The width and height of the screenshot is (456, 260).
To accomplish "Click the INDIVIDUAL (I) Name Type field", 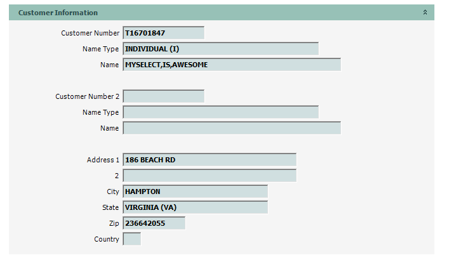I will [220, 49].
